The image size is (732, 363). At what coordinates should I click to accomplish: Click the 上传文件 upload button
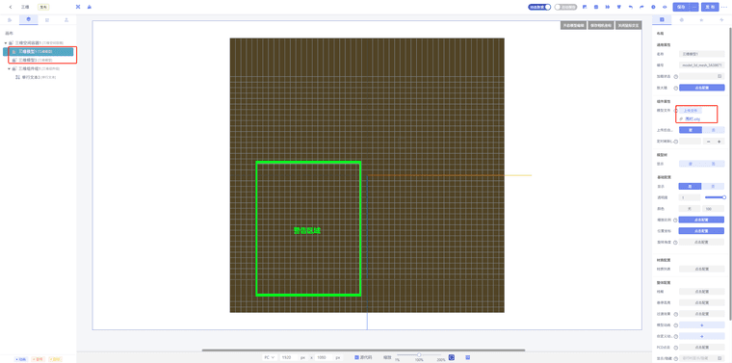point(690,111)
